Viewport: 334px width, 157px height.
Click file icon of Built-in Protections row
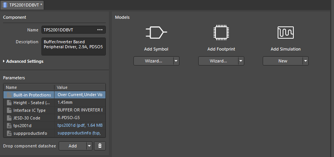9,95
